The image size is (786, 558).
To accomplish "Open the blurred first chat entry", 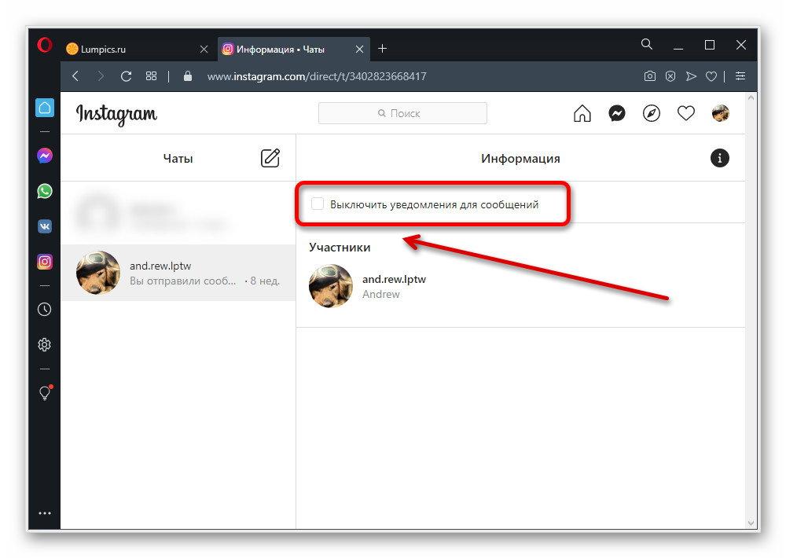I will pyautogui.click(x=178, y=213).
